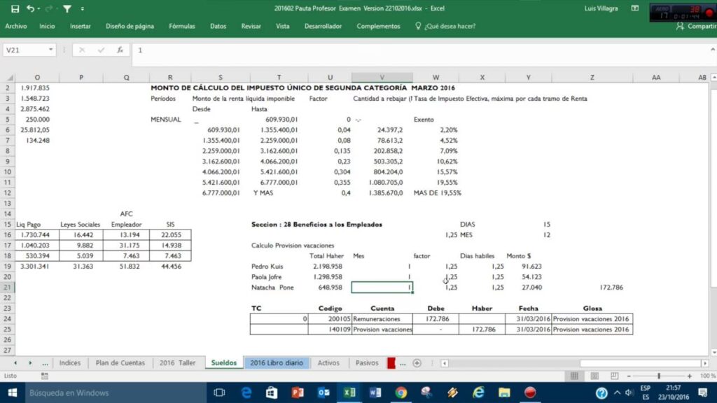Add a new sheet with plus icon
Image resolution: width=717 pixels, height=403 pixels.
coord(417,363)
